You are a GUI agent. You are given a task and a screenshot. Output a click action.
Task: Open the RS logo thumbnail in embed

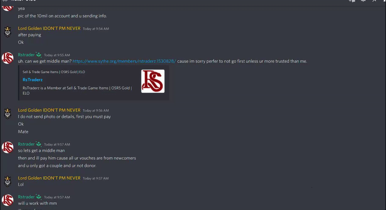pos(153,81)
